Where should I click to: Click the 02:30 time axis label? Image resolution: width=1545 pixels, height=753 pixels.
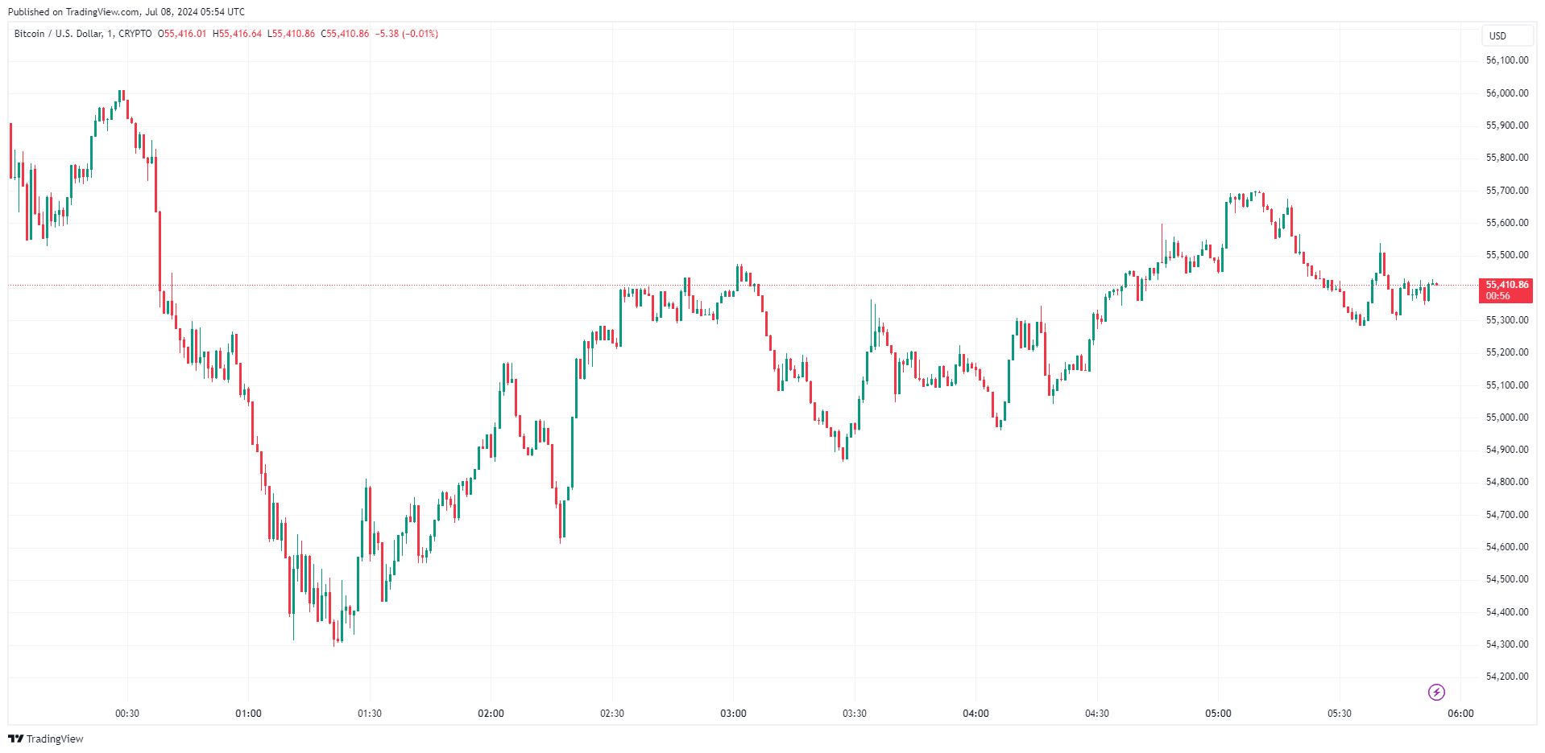click(x=612, y=714)
